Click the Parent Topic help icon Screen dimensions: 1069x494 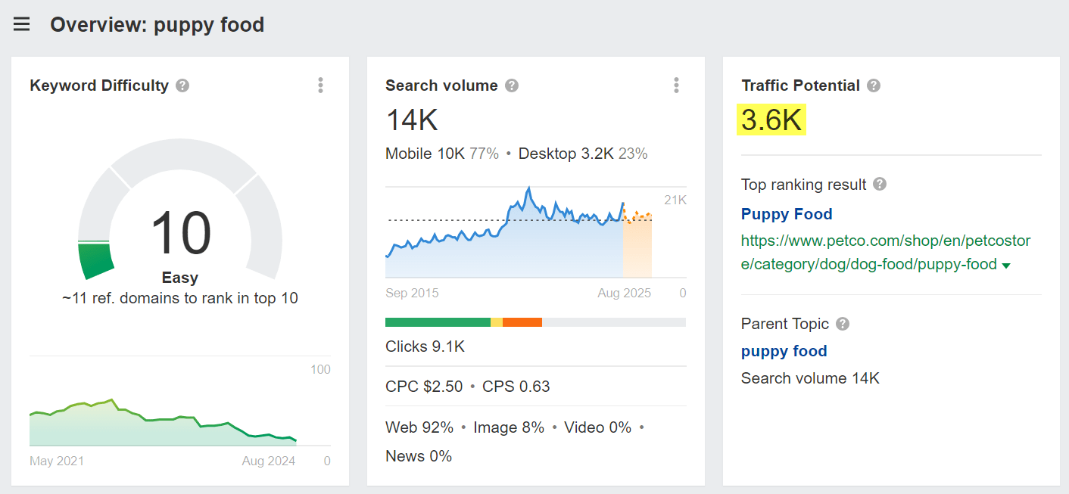pos(843,324)
